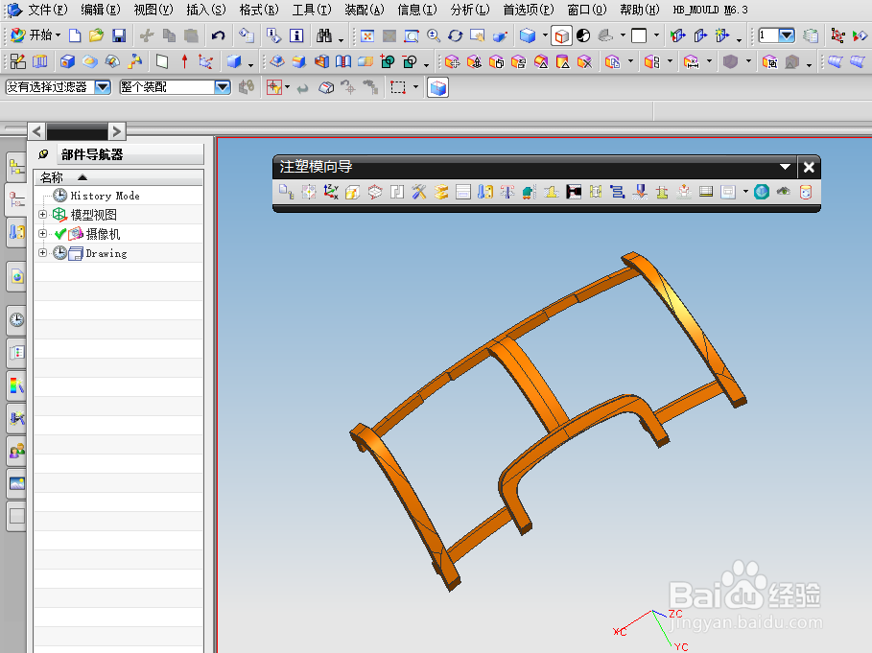The width and height of the screenshot is (872, 653).
Task: Open a file with the folder icon
Action: point(97,36)
